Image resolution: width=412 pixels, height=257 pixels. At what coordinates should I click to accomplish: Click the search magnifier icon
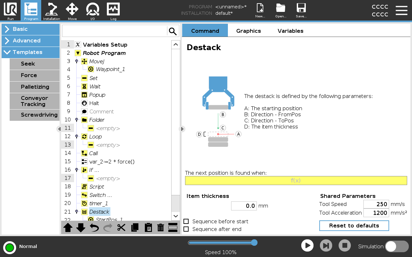pos(173,31)
